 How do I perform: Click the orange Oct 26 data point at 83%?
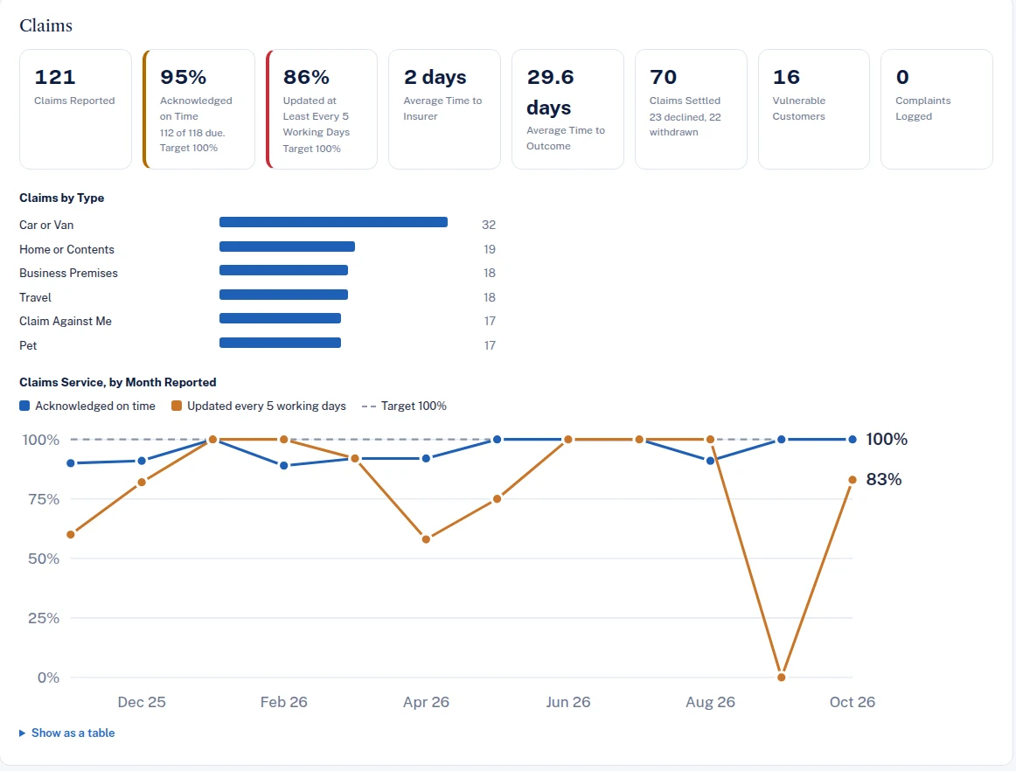click(x=852, y=480)
